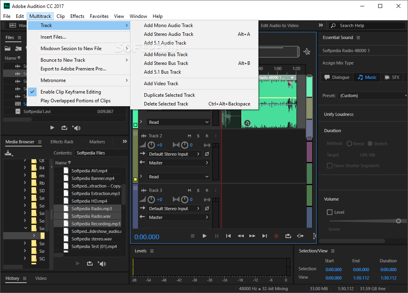The image size is (408, 293).
Task: Toggle polarity reverse on Track 2
Action: tap(207, 154)
